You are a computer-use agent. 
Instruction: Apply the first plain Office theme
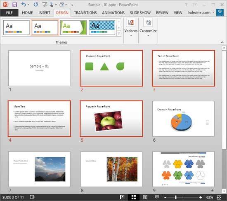point(17,28)
